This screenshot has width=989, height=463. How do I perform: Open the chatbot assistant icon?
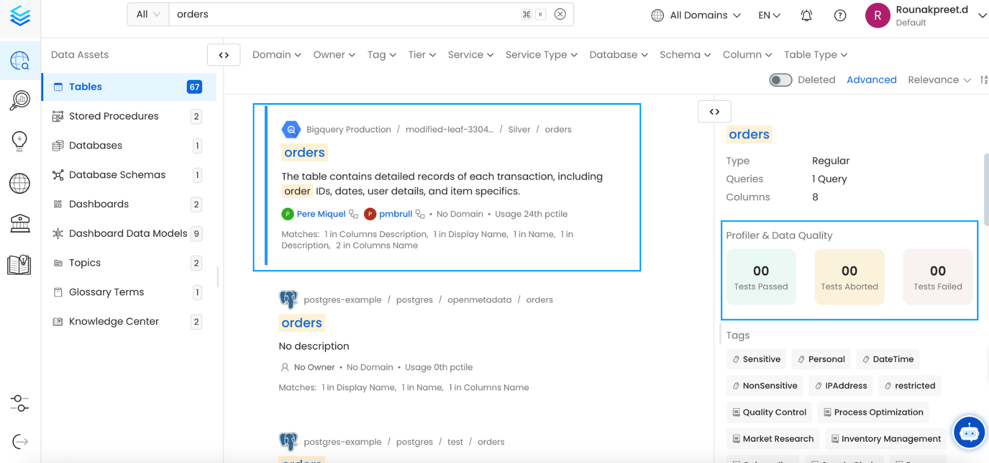[x=969, y=433]
